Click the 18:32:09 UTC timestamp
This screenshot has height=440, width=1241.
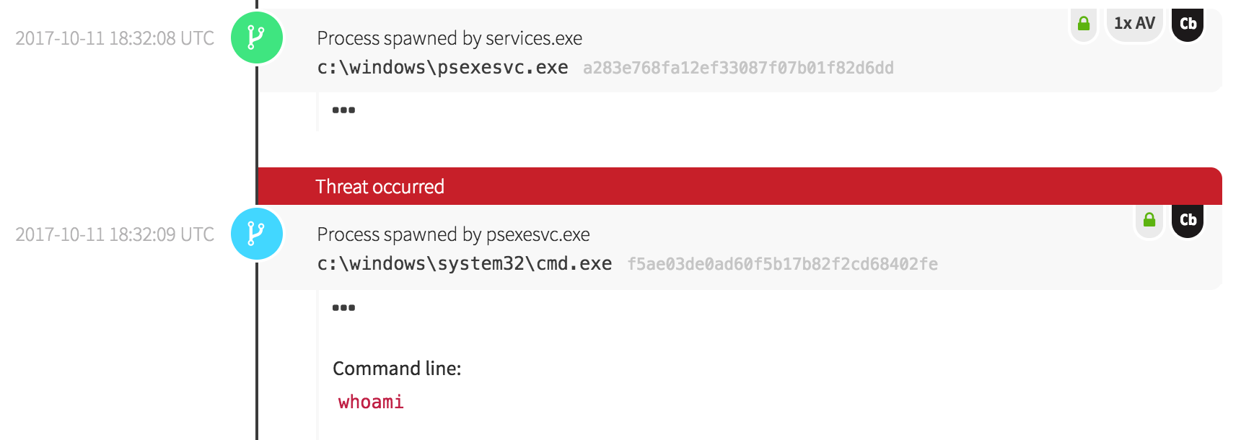[x=115, y=234]
